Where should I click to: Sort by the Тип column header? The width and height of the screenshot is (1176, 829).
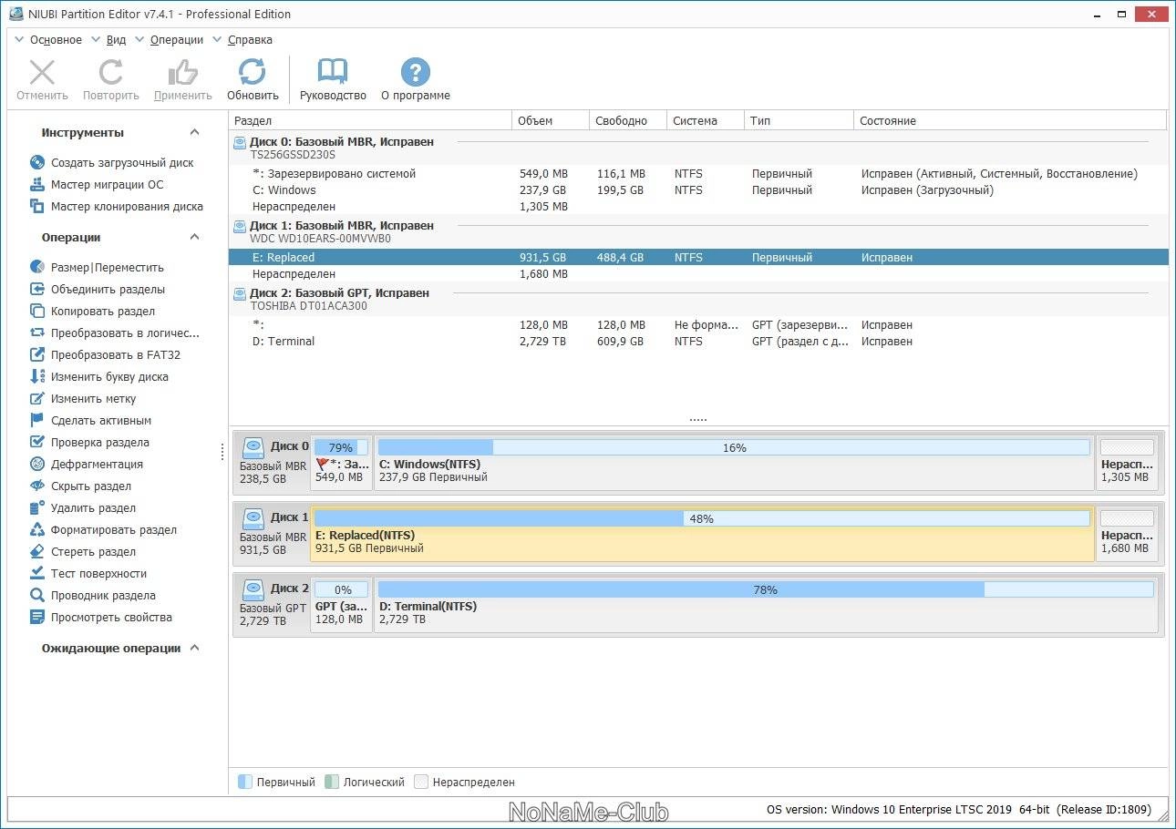799,120
